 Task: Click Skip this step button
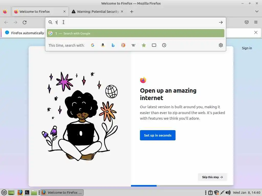pyautogui.click(x=212, y=177)
